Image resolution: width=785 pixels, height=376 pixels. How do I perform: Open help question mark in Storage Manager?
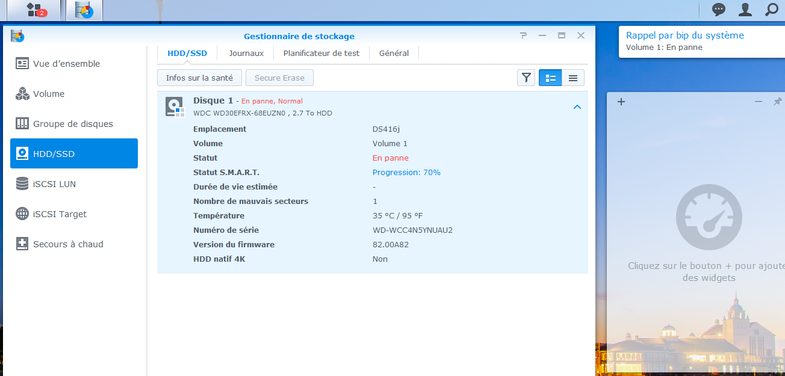pyautogui.click(x=524, y=36)
